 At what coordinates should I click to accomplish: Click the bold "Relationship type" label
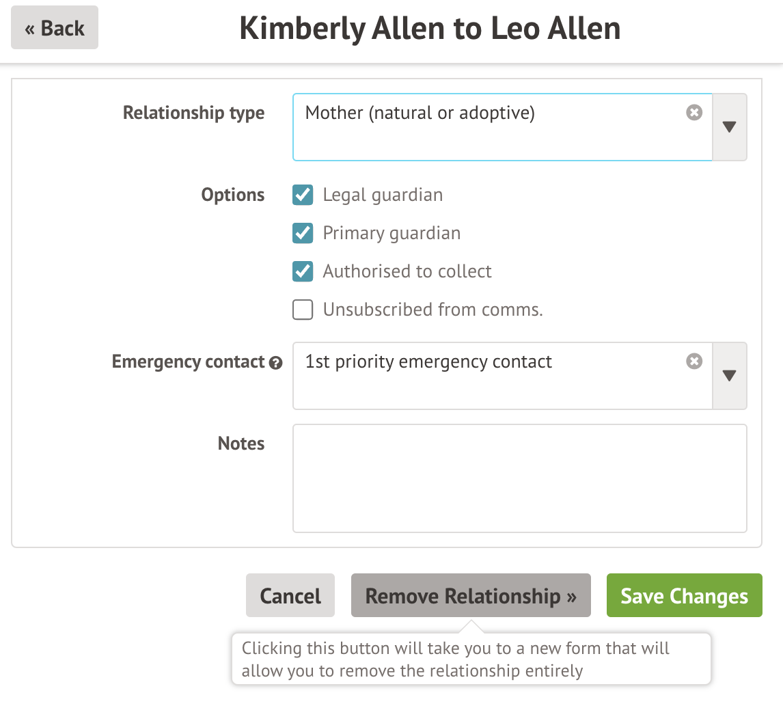[x=193, y=113]
